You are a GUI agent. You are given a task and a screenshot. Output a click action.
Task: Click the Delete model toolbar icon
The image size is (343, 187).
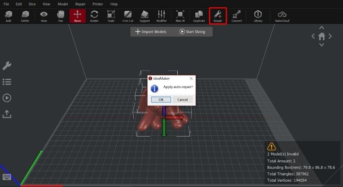coord(25,16)
